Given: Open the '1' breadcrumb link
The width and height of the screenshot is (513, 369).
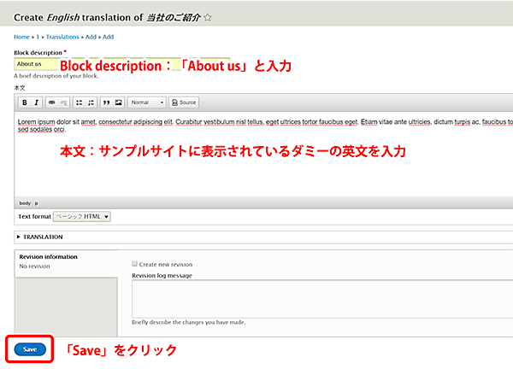Looking at the screenshot, I should click(38, 37).
